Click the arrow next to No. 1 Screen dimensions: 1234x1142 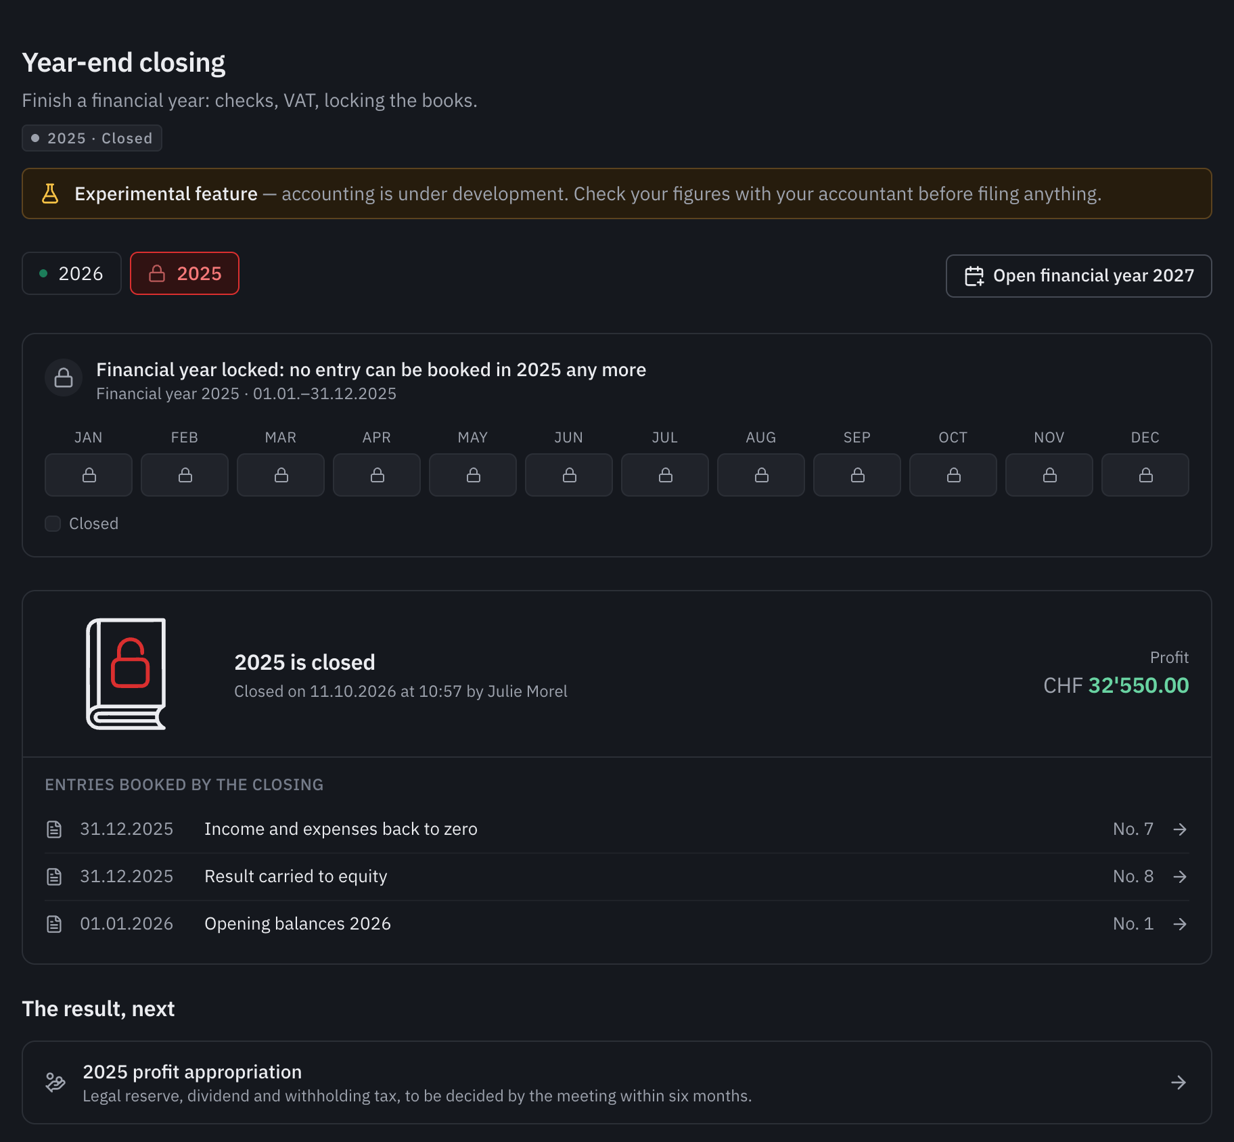pos(1180,924)
